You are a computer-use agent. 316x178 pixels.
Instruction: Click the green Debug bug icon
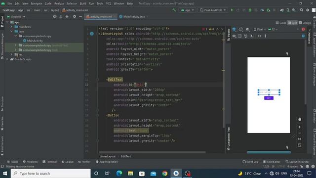pos(250,10)
